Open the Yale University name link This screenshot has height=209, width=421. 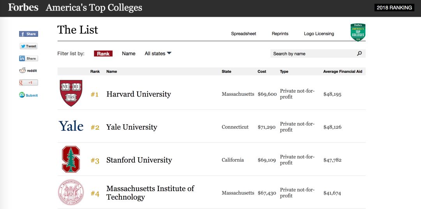(132, 127)
